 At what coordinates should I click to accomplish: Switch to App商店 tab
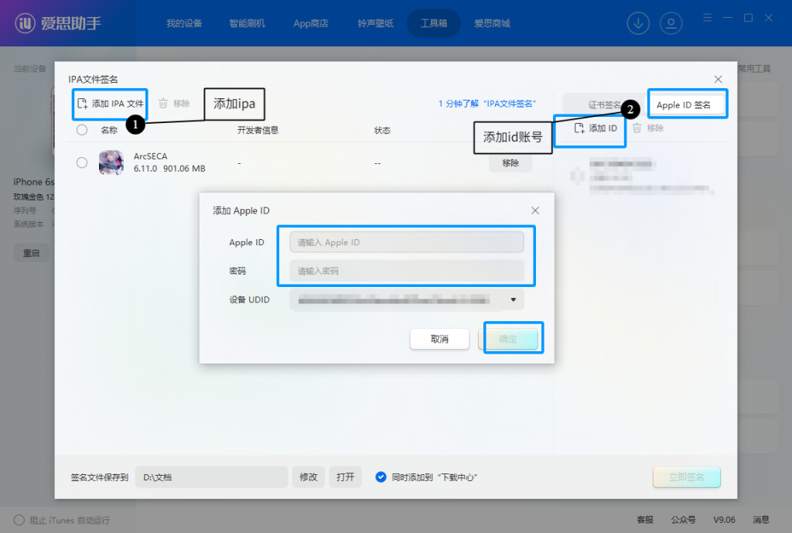(311, 23)
